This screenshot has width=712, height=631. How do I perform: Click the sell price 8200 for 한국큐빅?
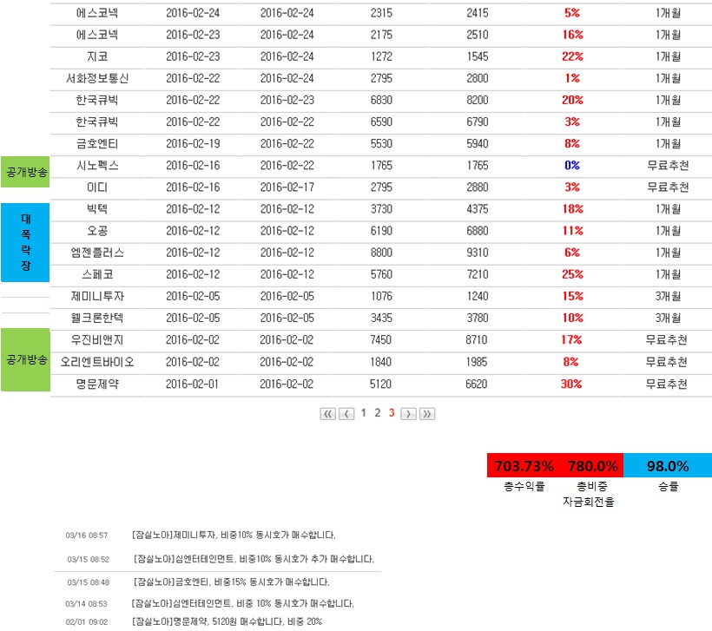[478, 100]
